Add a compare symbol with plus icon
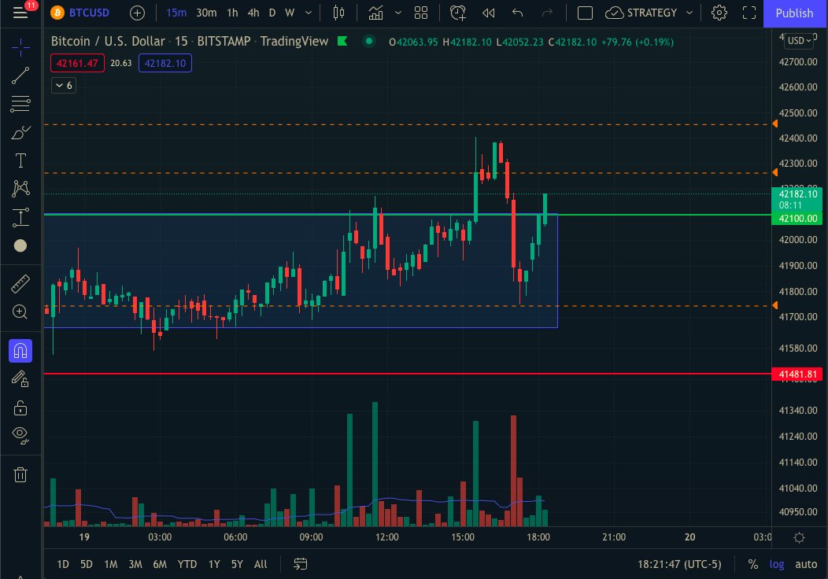 point(137,13)
